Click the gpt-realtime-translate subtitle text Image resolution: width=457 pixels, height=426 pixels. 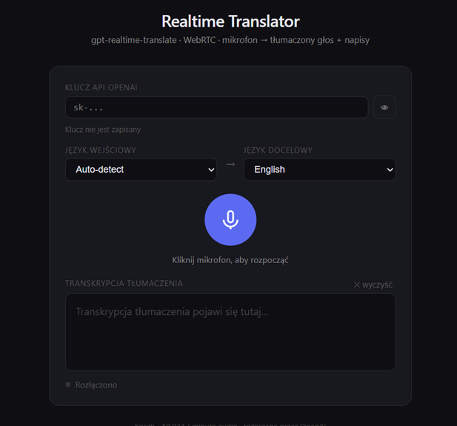[230, 40]
